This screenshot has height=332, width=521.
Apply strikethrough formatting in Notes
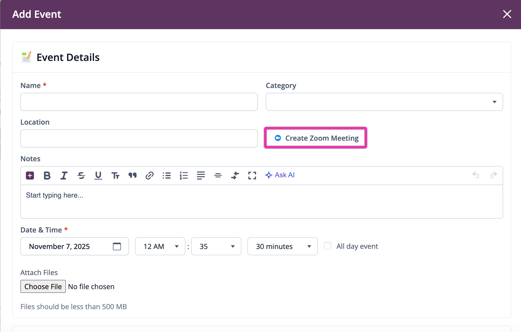tap(81, 175)
